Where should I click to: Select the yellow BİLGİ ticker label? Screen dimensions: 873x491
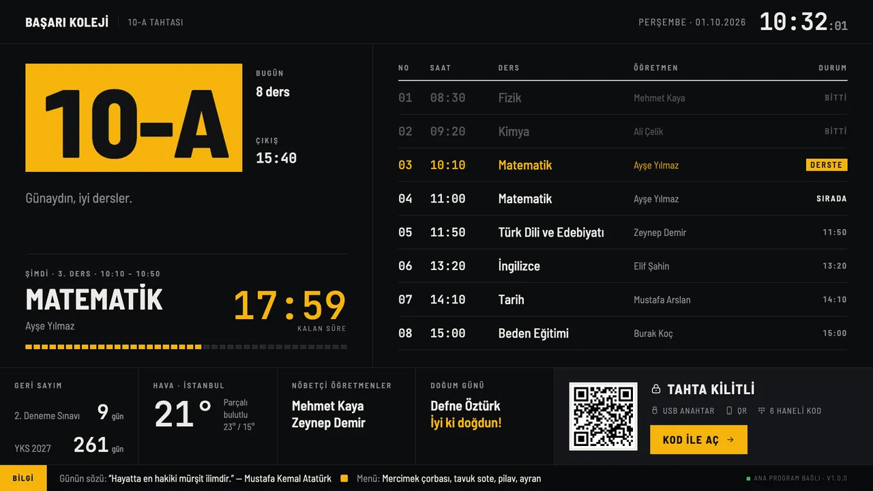23,478
